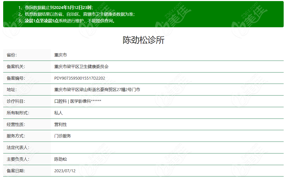
Task: Select the date 2023/07/12
Action: (65, 171)
